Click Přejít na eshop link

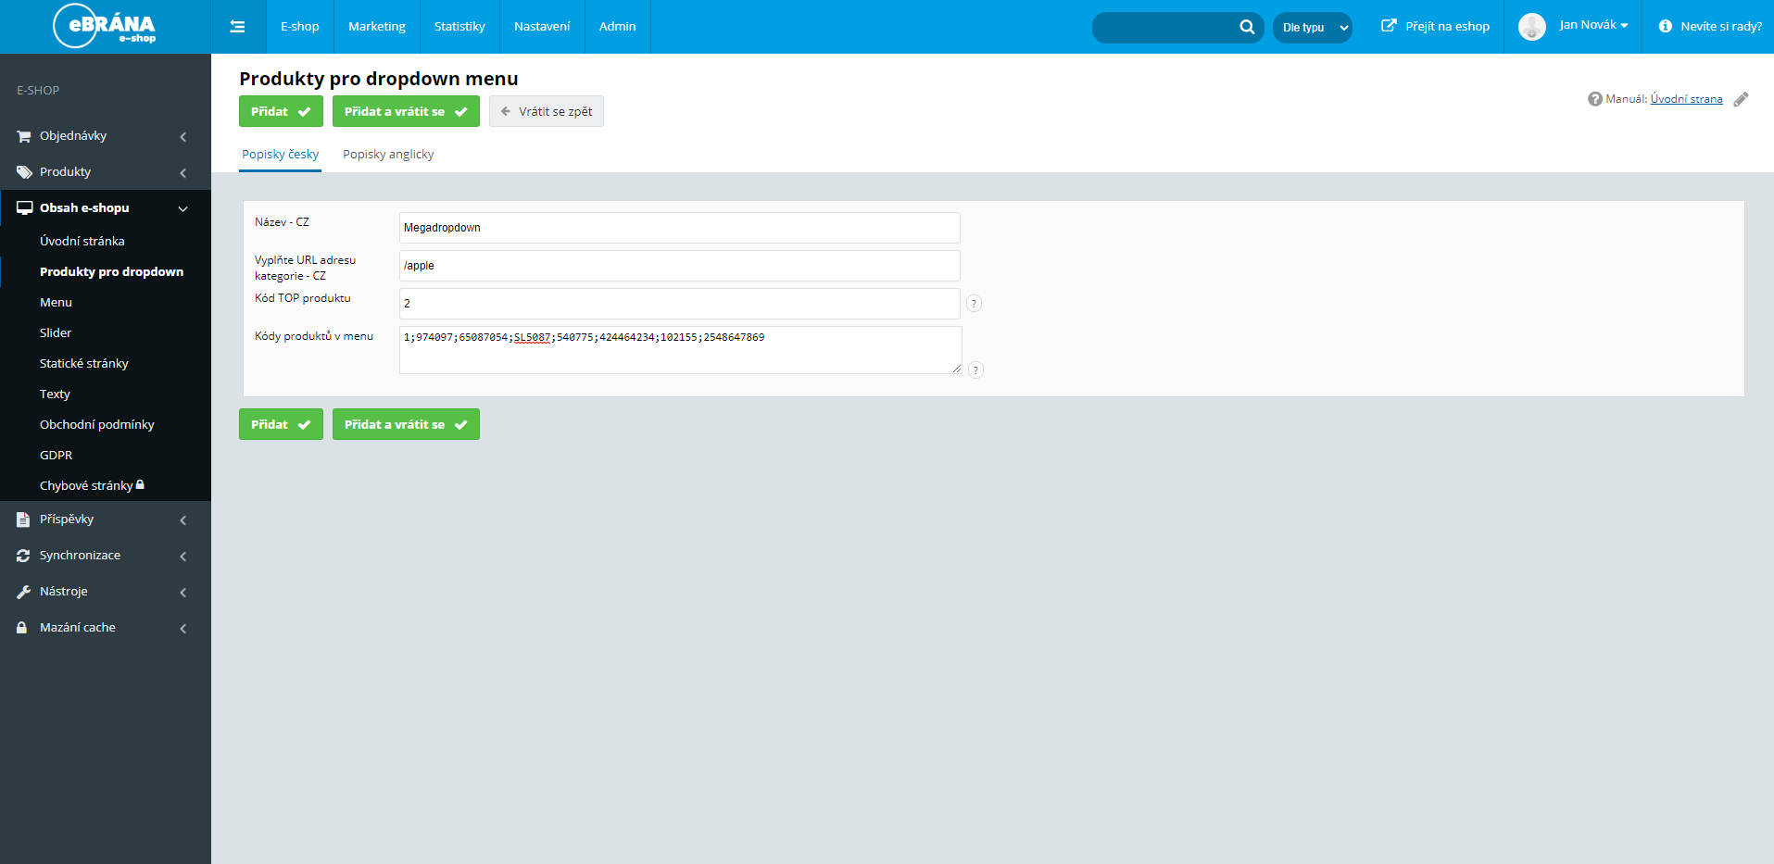(x=1447, y=26)
